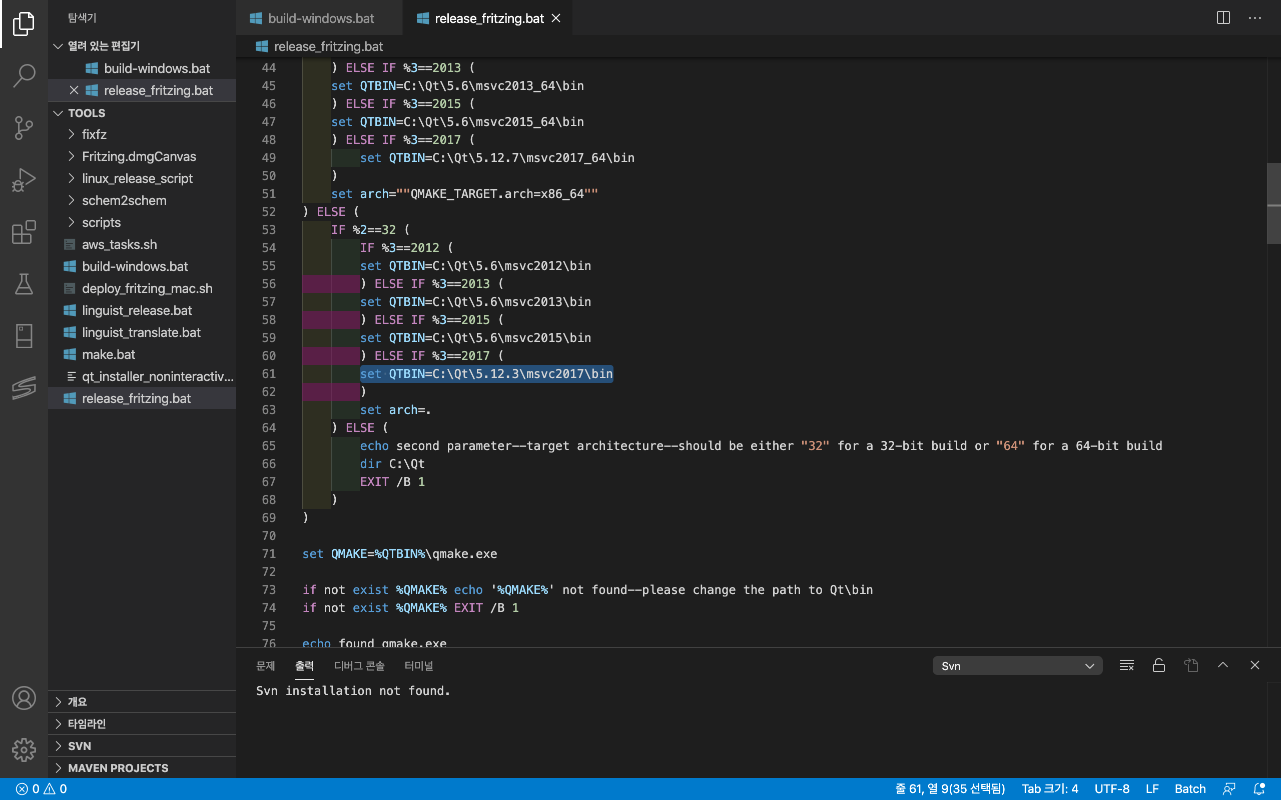This screenshot has width=1281, height=800.
Task: Open the Testing flask icon view
Action: point(24,284)
